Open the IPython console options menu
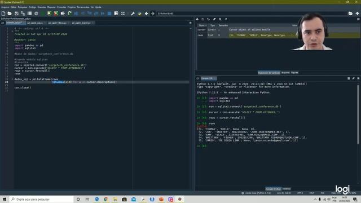361x203 pixels. point(358,78)
